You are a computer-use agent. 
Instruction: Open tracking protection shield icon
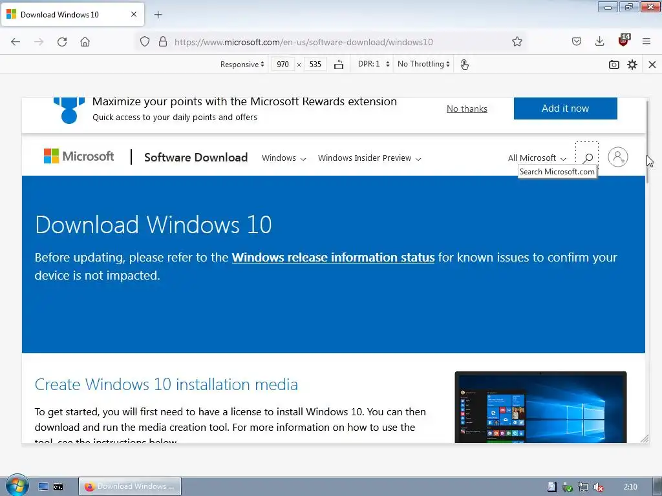145,42
